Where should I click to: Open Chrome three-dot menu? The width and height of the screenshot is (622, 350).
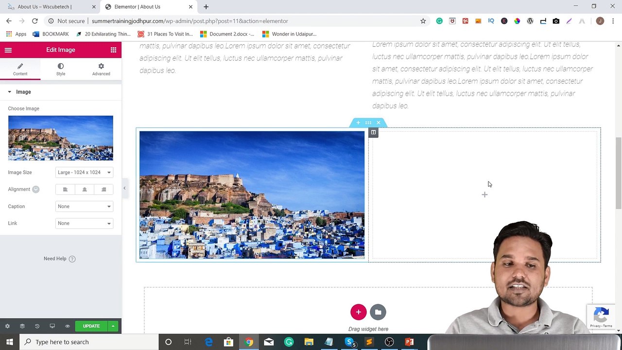coord(613,21)
